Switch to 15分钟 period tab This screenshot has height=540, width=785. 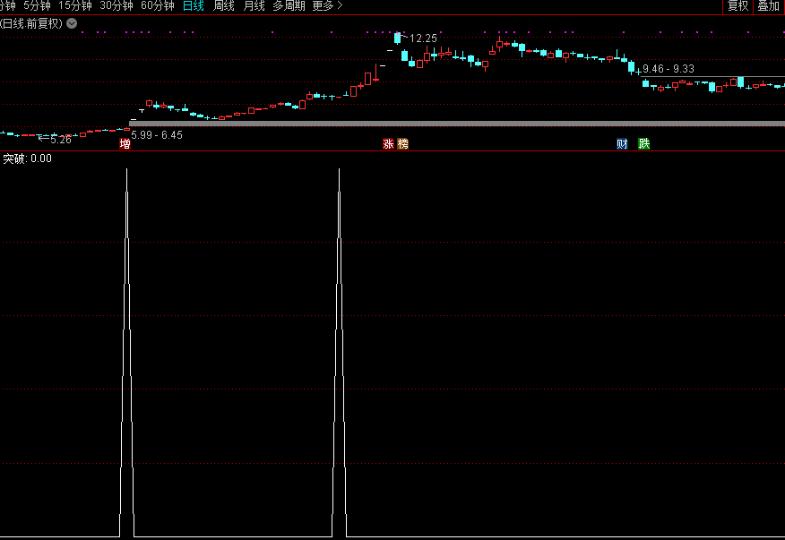tap(75, 6)
